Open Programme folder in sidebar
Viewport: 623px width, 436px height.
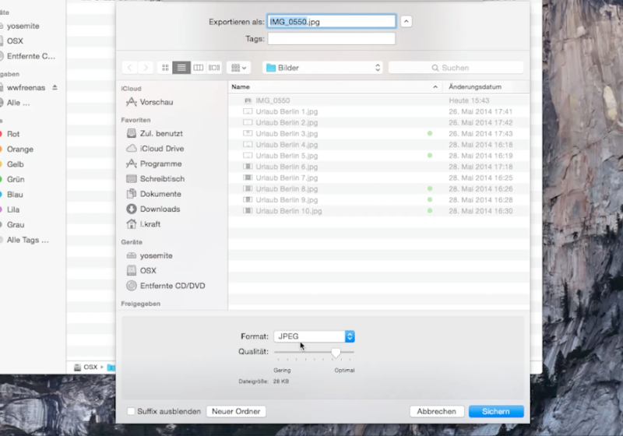[160, 163]
